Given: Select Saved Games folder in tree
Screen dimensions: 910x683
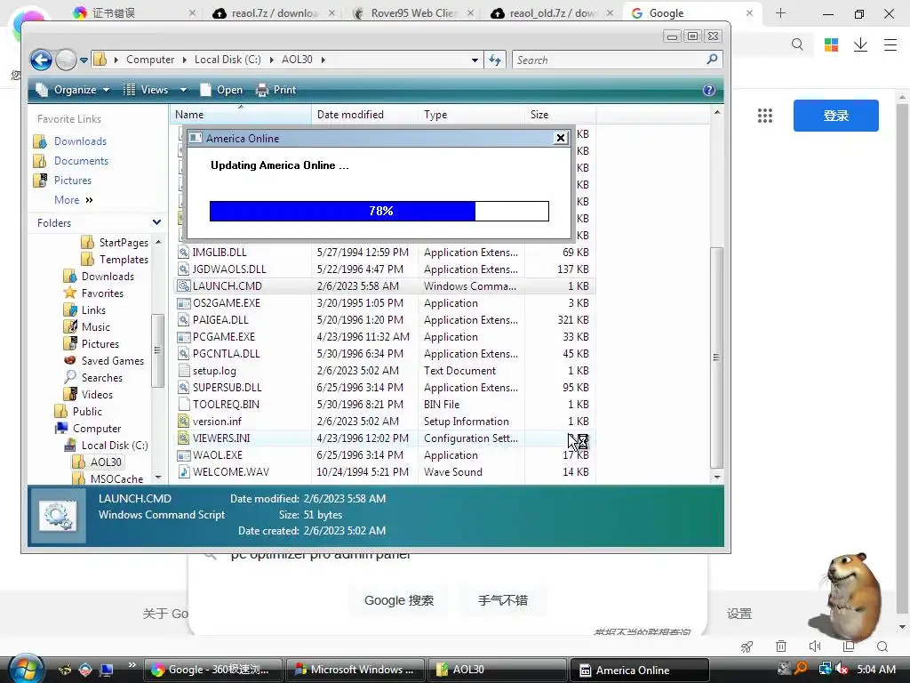Looking at the screenshot, I should click(112, 361).
